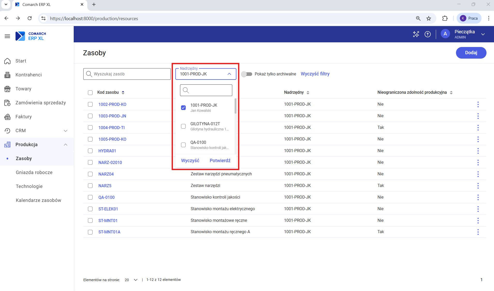
Task: Open row actions menu for ST-MNT01A
Action: pyautogui.click(x=478, y=232)
